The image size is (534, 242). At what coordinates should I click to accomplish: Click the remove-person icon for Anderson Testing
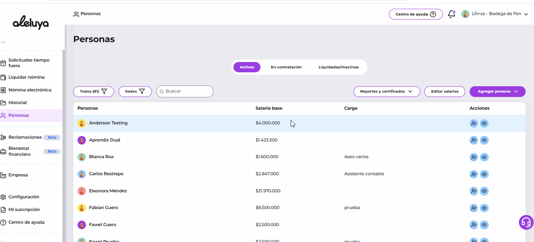(x=474, y=124)
